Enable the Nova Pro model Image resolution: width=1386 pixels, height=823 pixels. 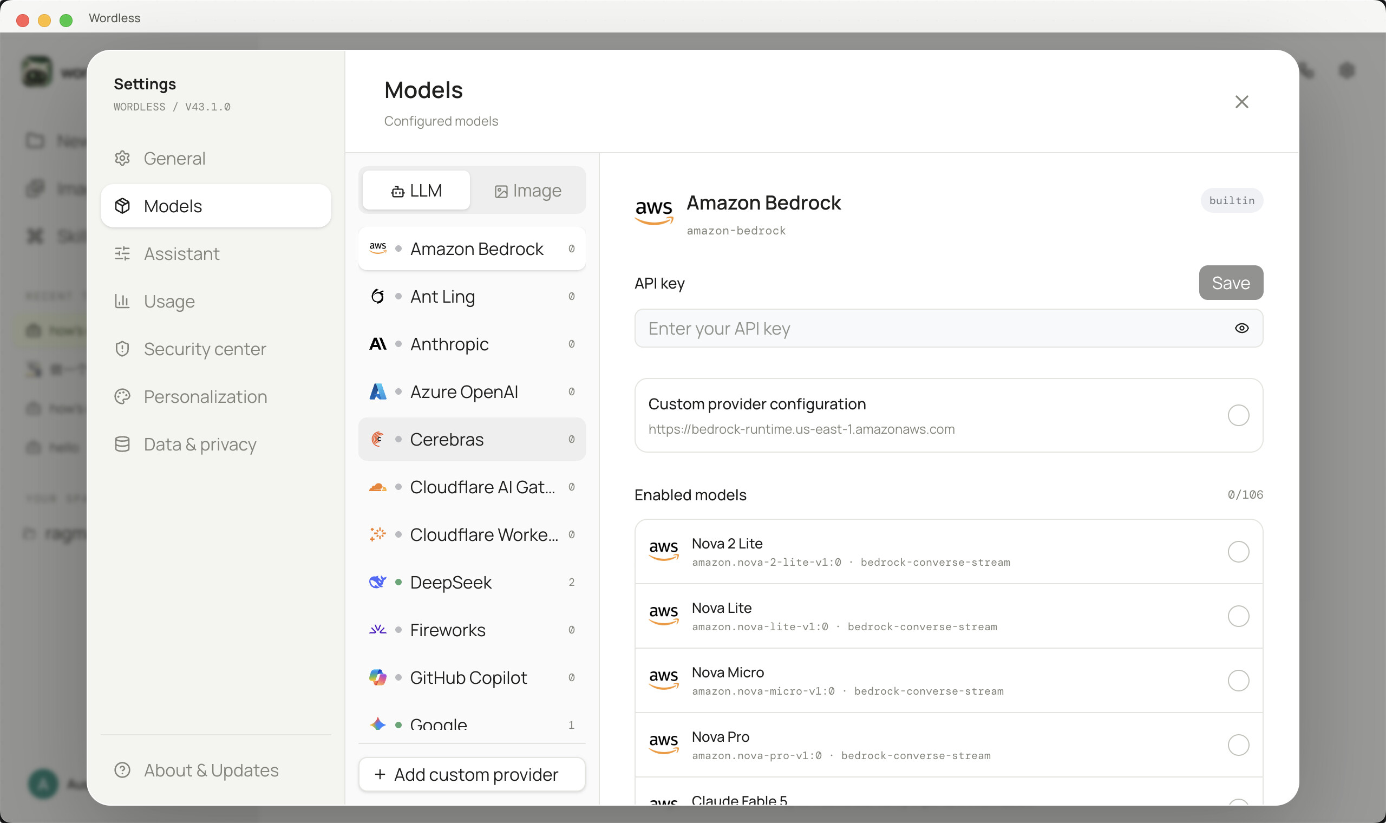tap(1239, 746)
